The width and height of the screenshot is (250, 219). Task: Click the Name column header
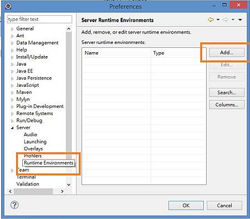(x=116, y=53)
